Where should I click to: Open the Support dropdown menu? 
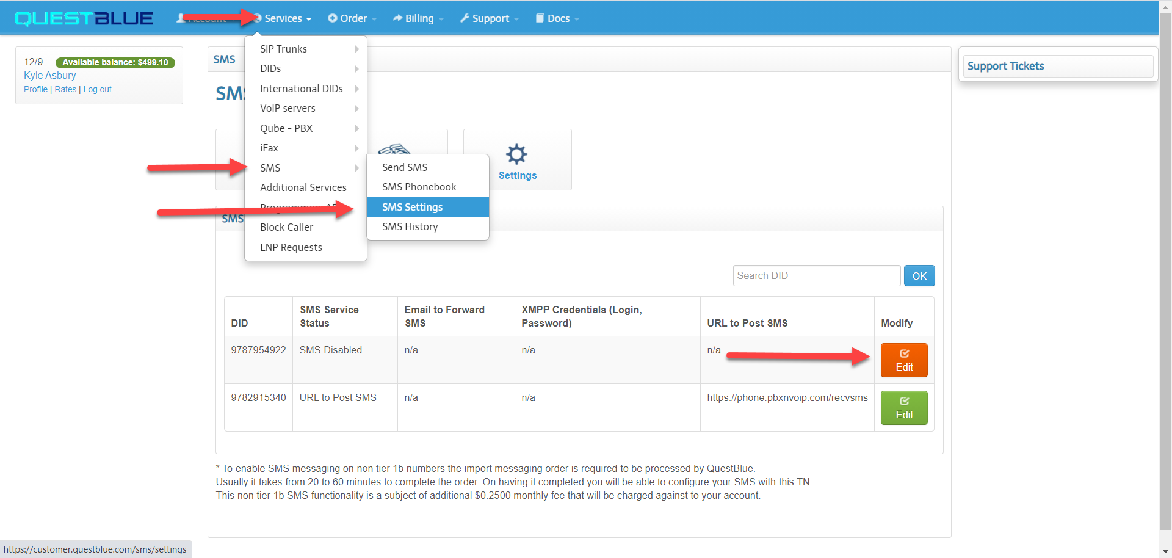pos(490,18)
